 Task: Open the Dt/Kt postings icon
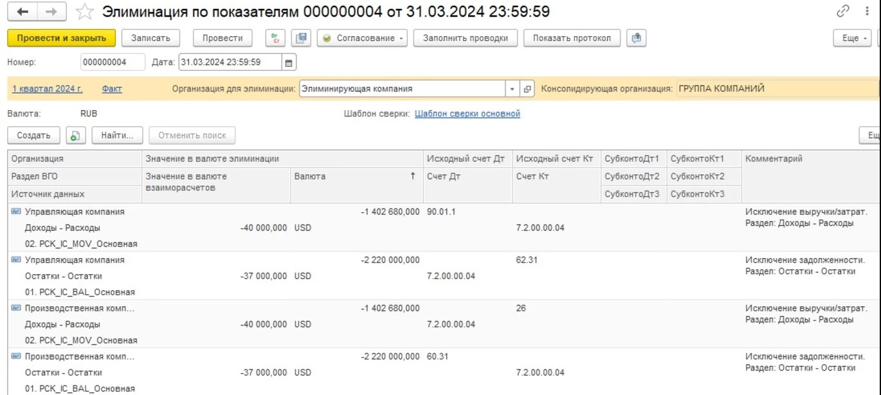(275, 38)
